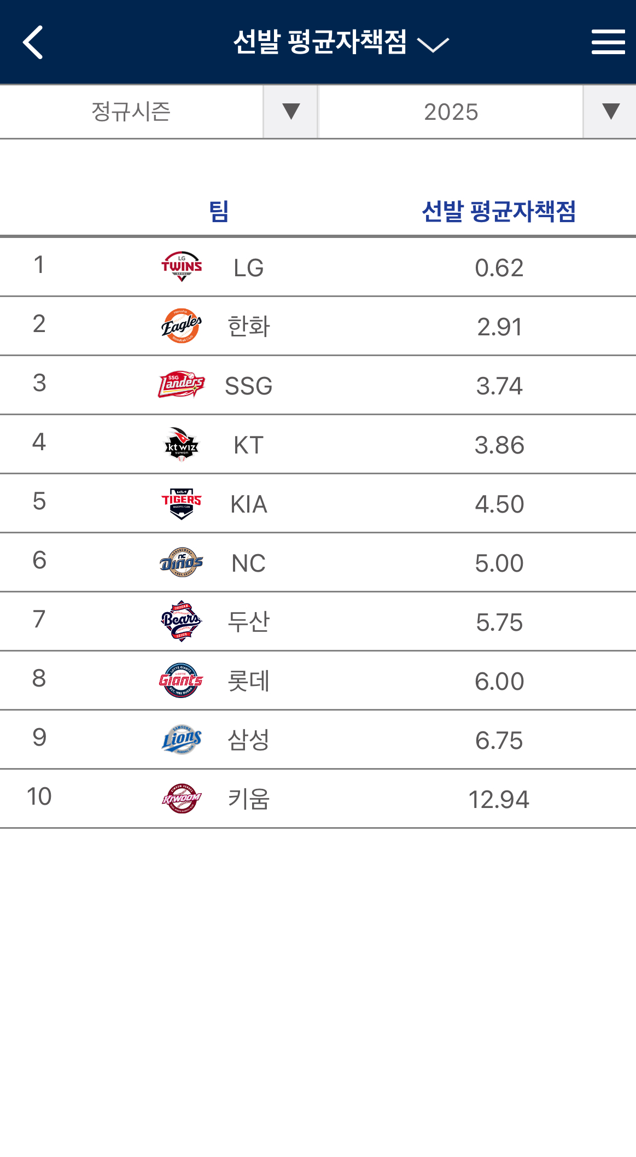Open the 2025 year dropdown arrow
Image resolution: width=636 pixels, height=1157 pixels.
[610, 112]
